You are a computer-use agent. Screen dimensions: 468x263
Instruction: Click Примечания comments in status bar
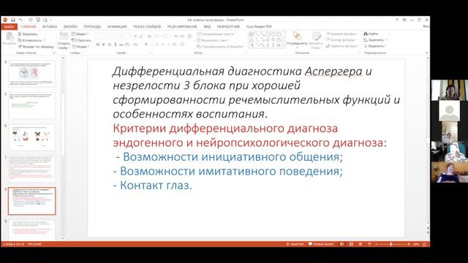point(321,244)
